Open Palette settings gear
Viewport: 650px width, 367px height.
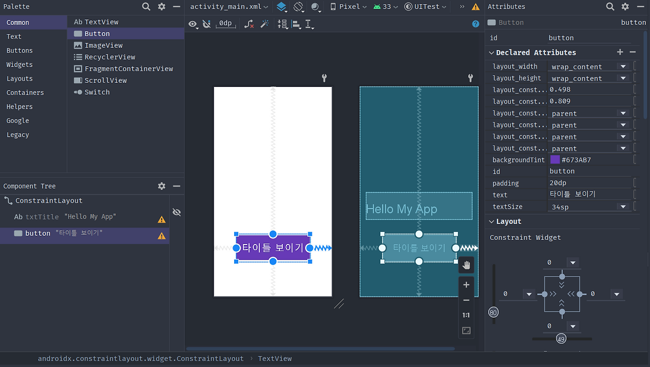coord(161,7)
